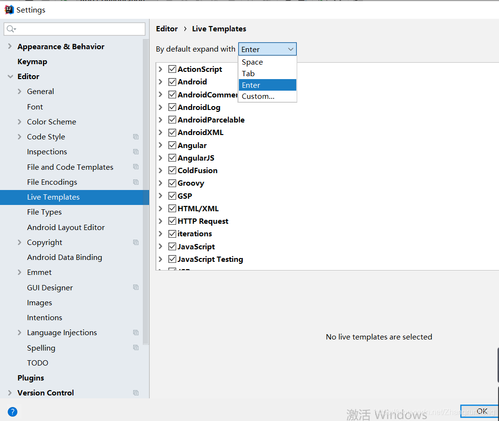Image resolution: width=499 pixels, height=421 pixels.
Task: Select the AndroidComment template group row
Action: pos(208,95)
